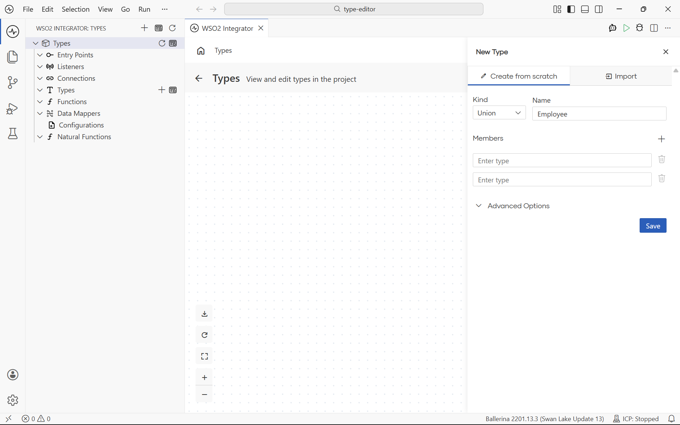
Task: Open Accounts icon in activity bar
Action: coord(13,375)
